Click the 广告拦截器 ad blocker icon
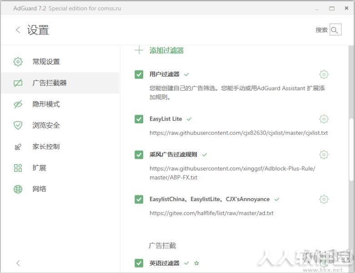355x273 pixels. coord(18,83)
